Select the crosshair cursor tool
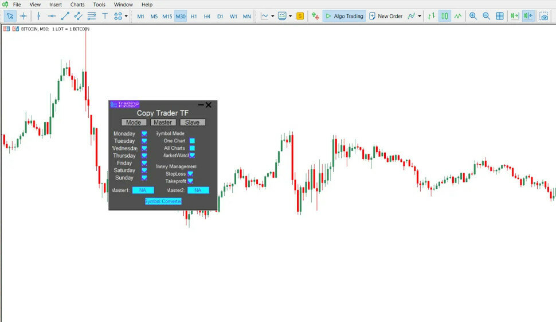The width and height of the screenshot is (556, 322). click(24, 16)
